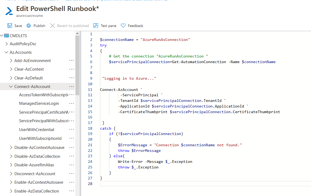Click the Feedback heart icon
Screen dimensions: 311x196
(123, 26)
